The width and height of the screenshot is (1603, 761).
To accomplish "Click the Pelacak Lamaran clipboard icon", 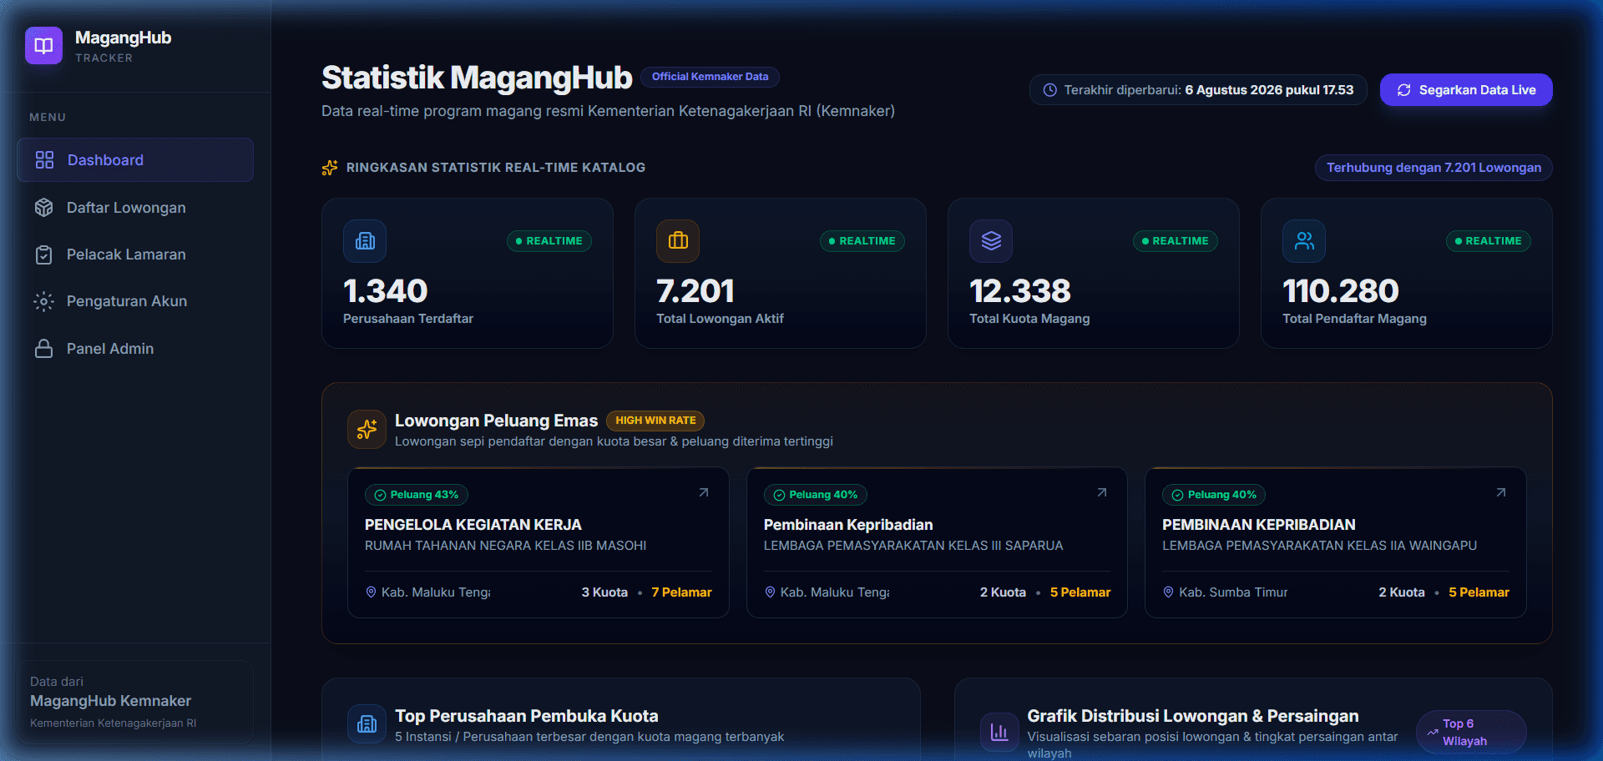I will pos(44,255).
